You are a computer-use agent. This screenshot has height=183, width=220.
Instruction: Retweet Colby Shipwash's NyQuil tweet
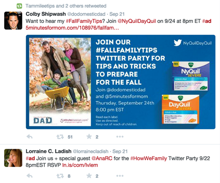[60, 137]
